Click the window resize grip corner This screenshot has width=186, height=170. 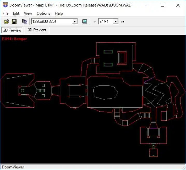pos(184,168)
